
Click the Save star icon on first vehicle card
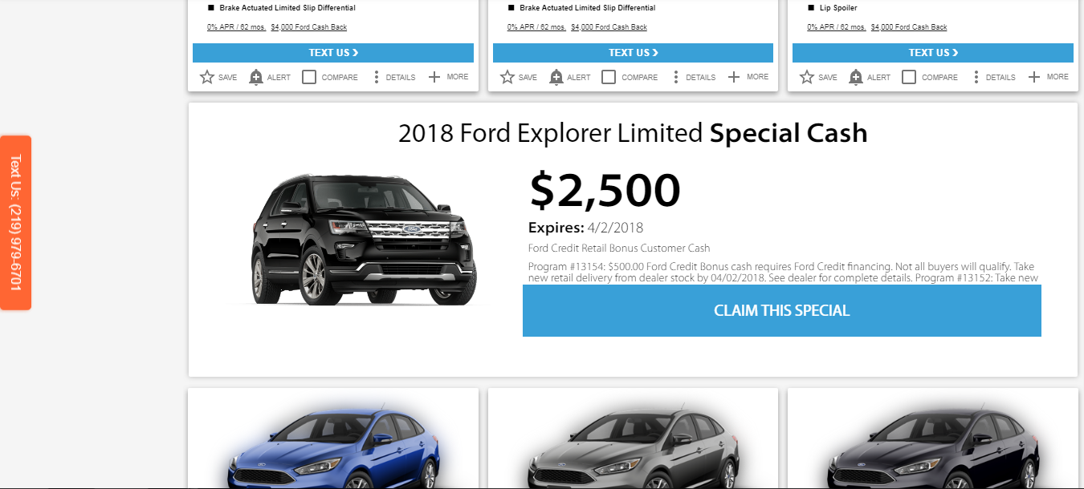click(207, 77)
